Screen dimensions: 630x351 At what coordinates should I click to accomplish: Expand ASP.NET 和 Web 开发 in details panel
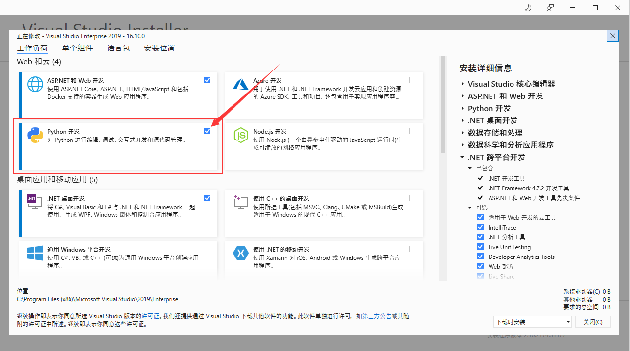point(463,96)
